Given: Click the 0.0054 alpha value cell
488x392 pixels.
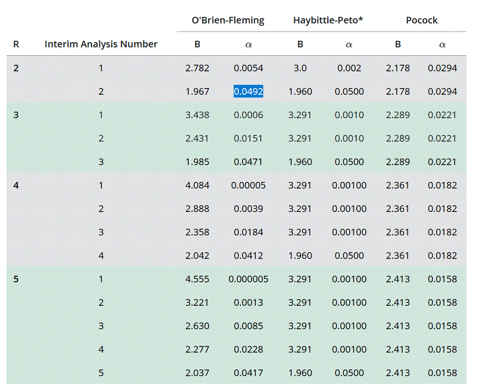Looking at the screenshot, I should [x=248, y=68].
